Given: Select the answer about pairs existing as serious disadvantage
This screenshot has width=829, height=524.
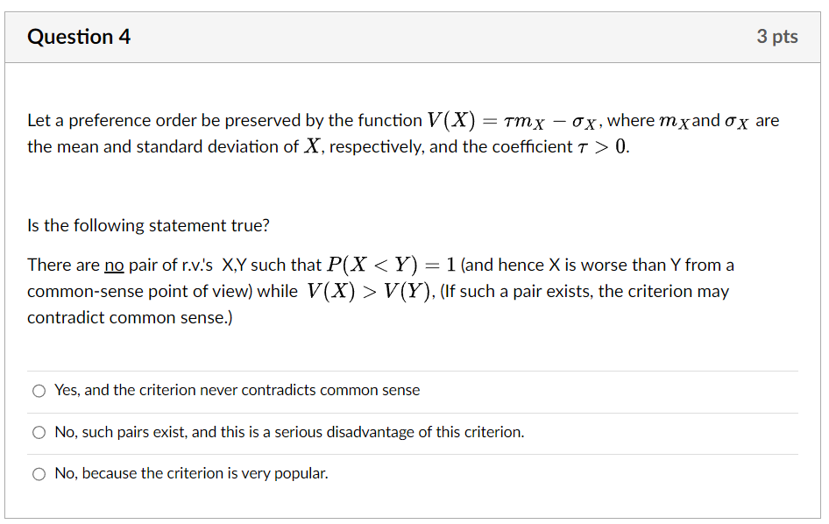Looking at the screenshot, I should click(x=289, y=432).
